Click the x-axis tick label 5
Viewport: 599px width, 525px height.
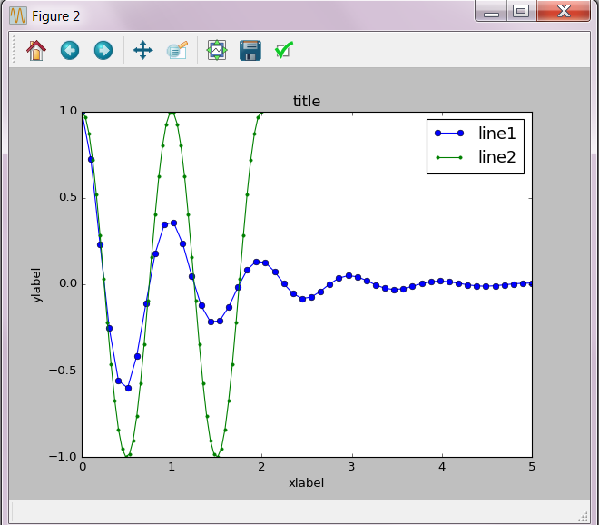532,467
